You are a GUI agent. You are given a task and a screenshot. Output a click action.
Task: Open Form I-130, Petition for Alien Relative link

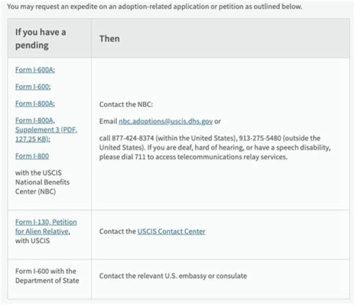[46, 227]
